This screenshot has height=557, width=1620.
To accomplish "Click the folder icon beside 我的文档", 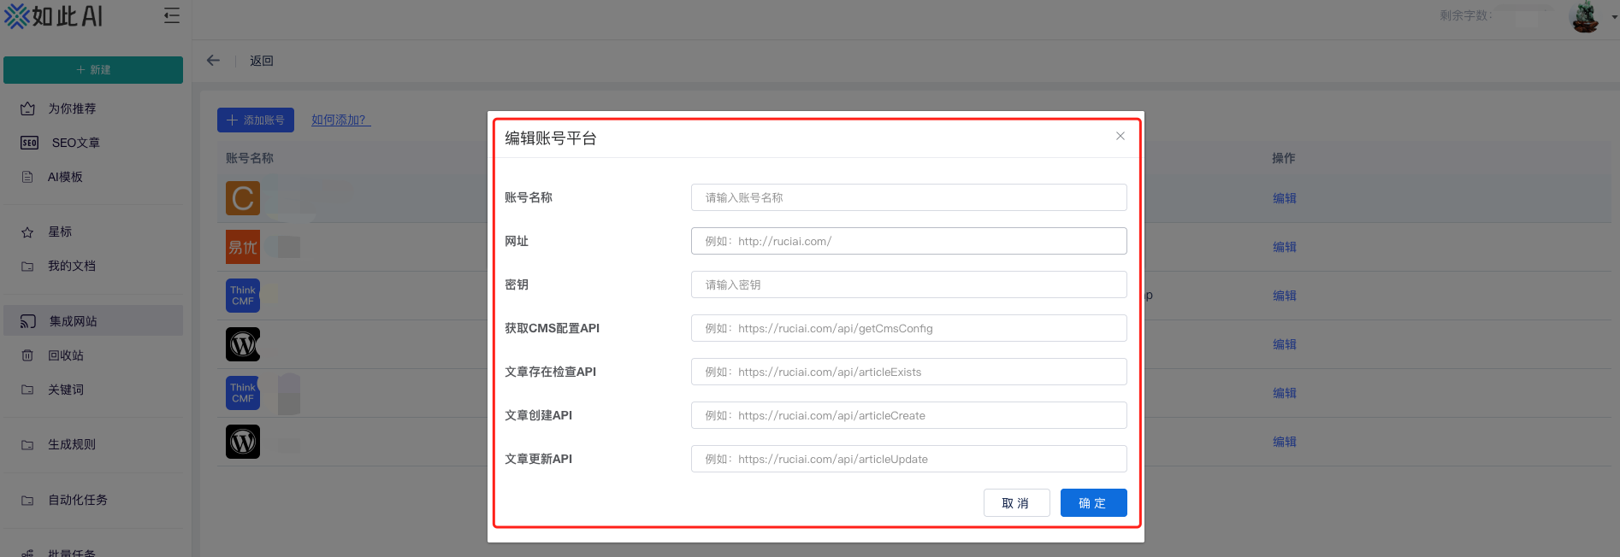I will pyautogui.click(x=27, y=267).
